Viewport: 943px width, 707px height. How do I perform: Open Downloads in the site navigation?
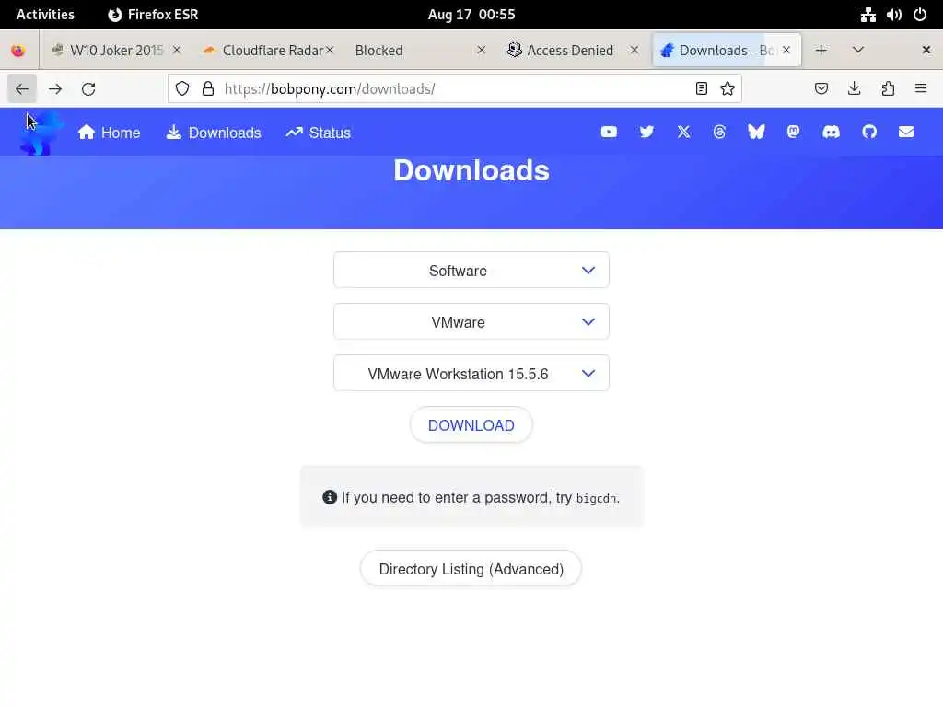[x=214, y=133]
